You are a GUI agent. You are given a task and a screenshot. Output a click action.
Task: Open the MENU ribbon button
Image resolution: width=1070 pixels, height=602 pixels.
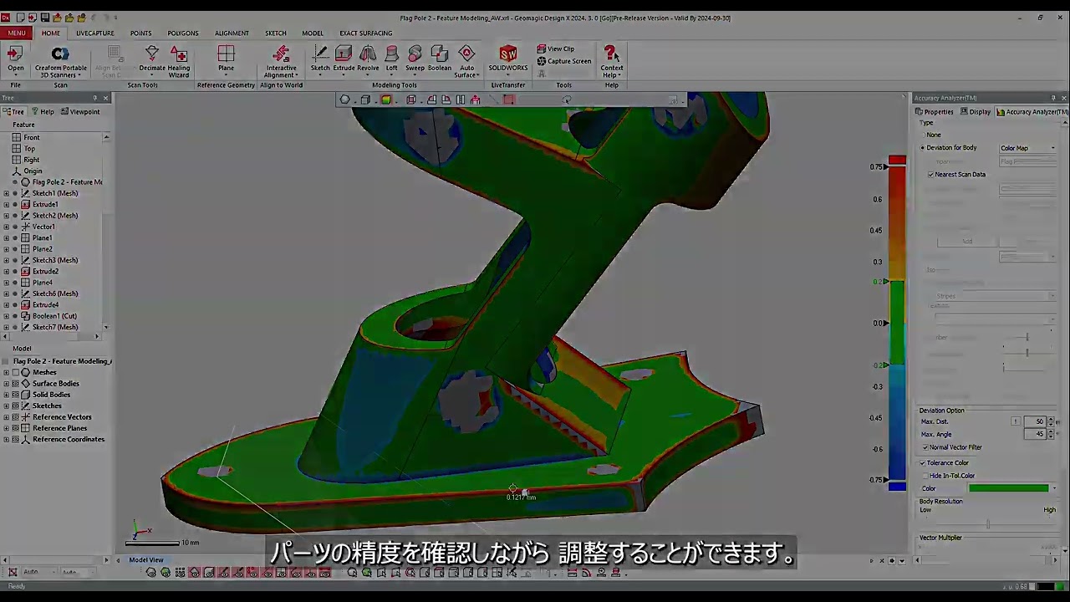pos(17,33)
